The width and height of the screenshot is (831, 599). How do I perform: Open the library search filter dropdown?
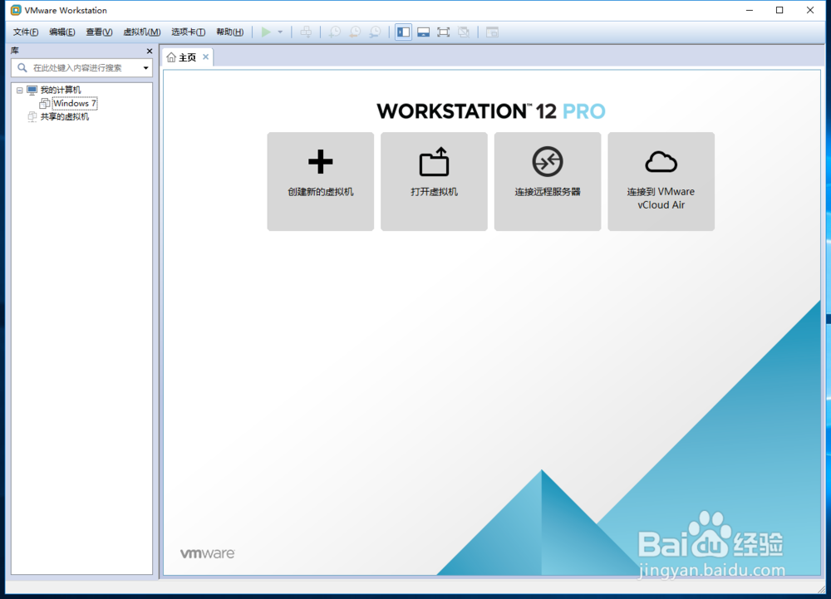click(145, 68)
